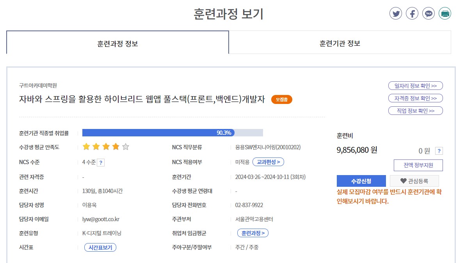
Task: Click the 90.3% employment rate bar
Action: [172, 133]
